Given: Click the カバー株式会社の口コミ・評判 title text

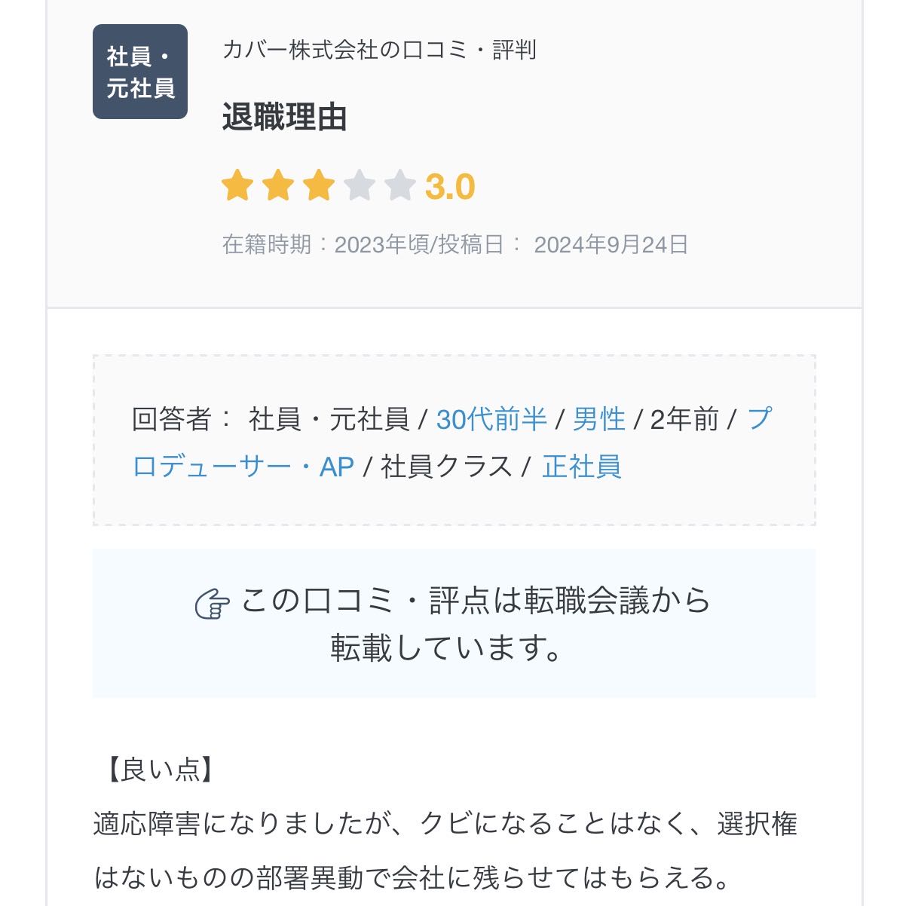Looking at the screenshot, I should coord(379,50).
